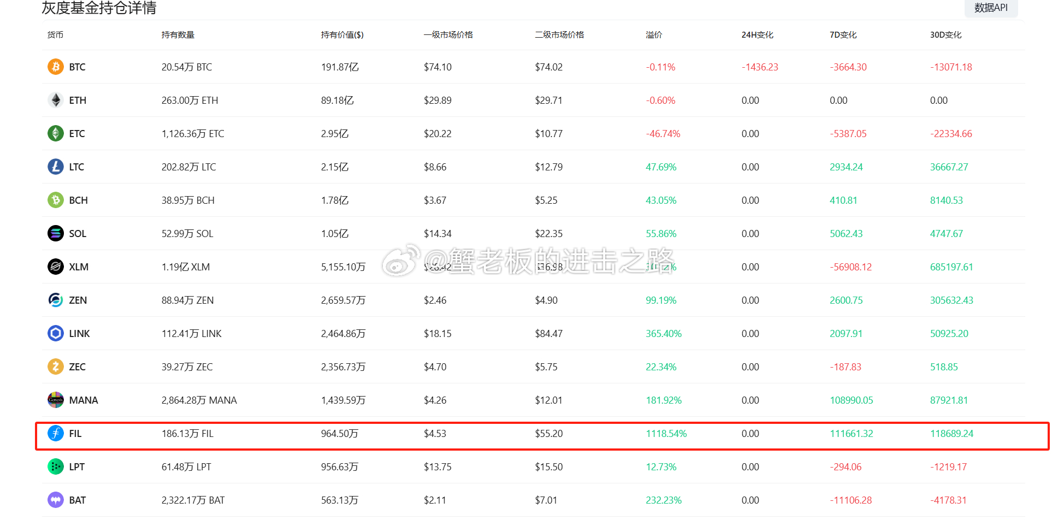
Task: Click the BCH coin icon
Action: pos(56,200)
